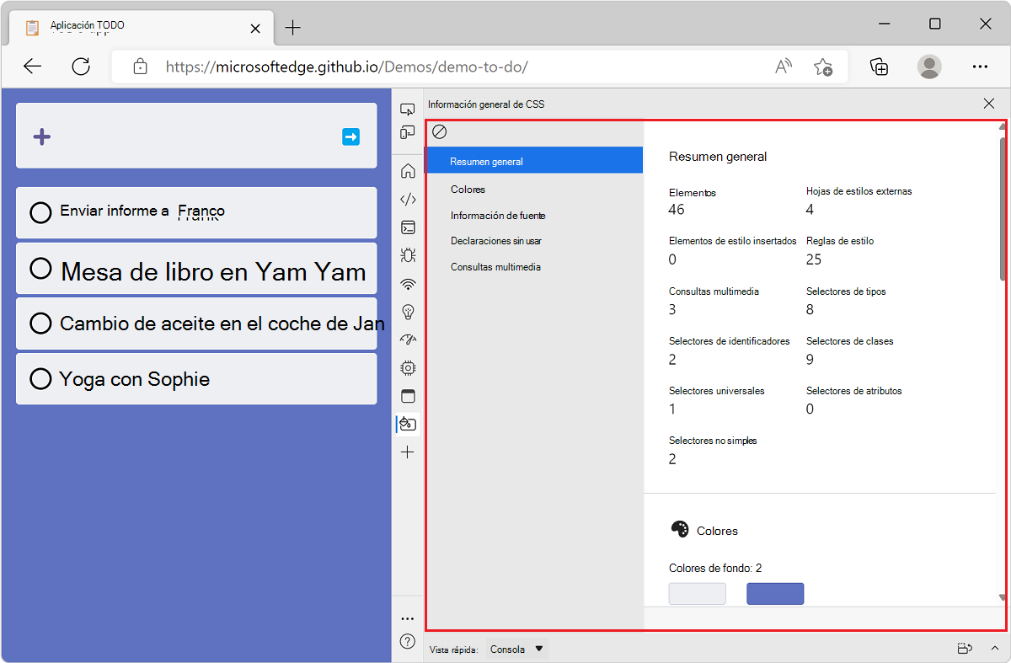Screen dimensions: 1011x663
Task: Activate Read aloud icon in address bar
Action: tap(784, 67)
